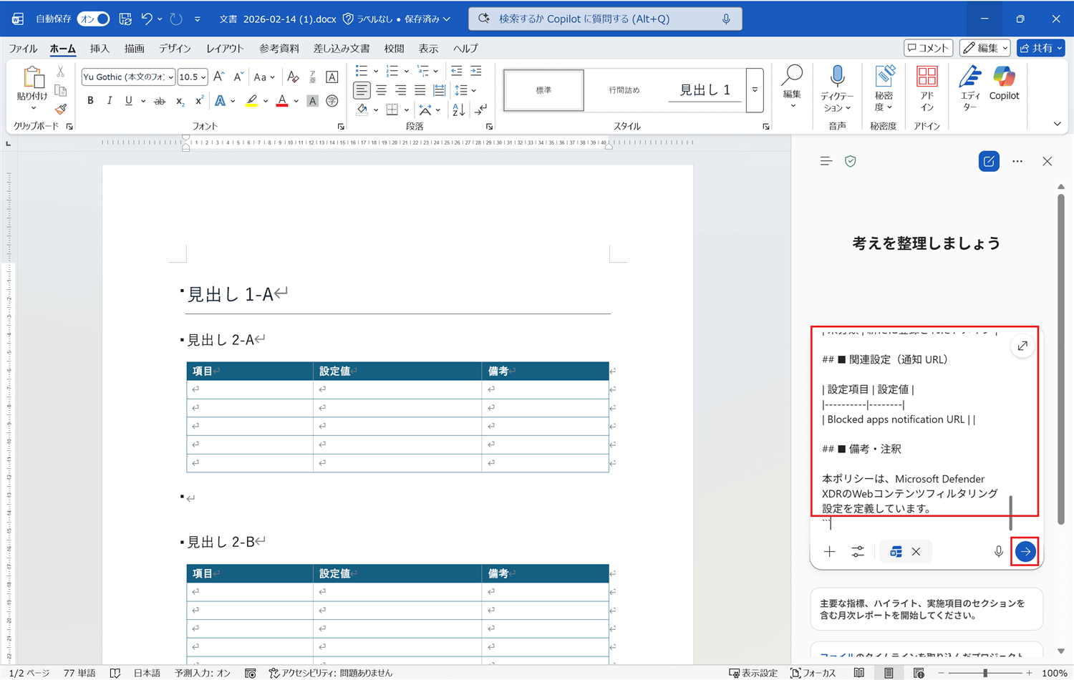Remove the attached Word file reference
Viewport: 1074px width, 680px height.
916,552
